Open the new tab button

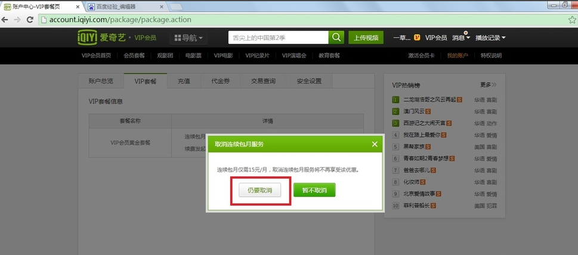pyautogui.click(x=175, y=7)
